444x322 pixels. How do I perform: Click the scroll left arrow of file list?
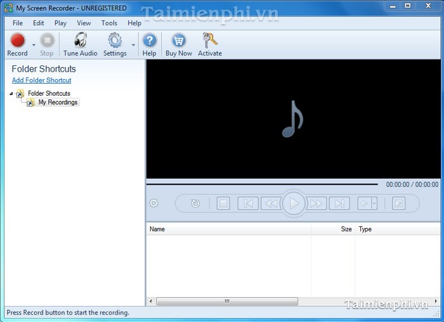click(x=151, y=301)
